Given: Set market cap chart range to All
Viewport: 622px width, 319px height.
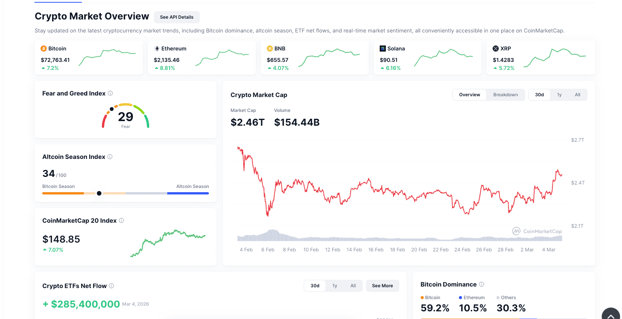Looking at the screenshot, I should click(577, 95).
